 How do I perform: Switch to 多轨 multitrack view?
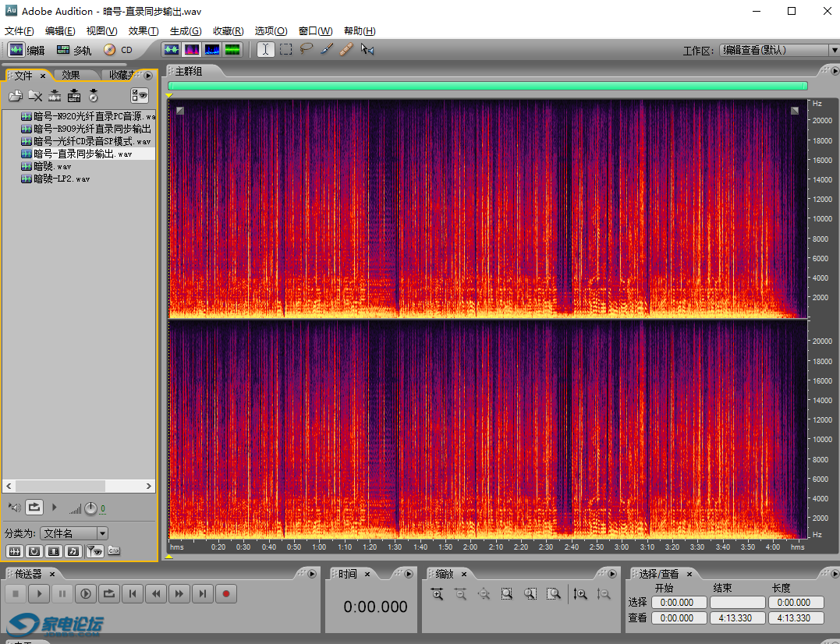click(x=74, y=50)
